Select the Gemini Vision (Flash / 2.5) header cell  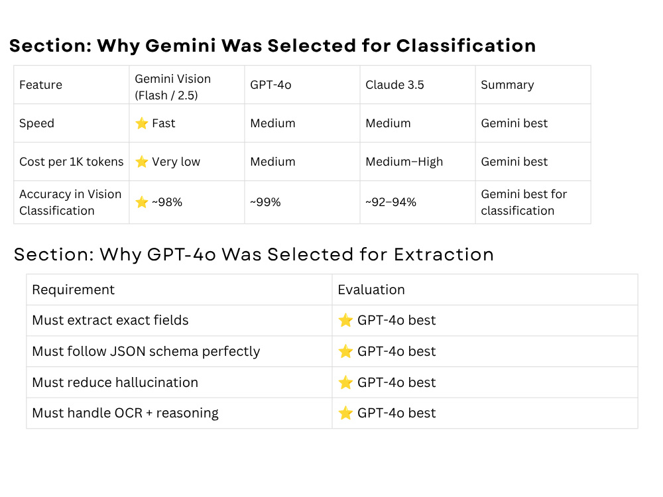click(x=187, y=85)
